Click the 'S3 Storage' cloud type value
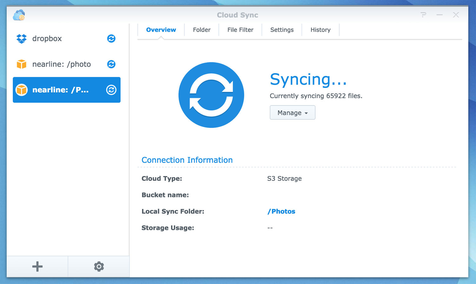 [285, 179]
